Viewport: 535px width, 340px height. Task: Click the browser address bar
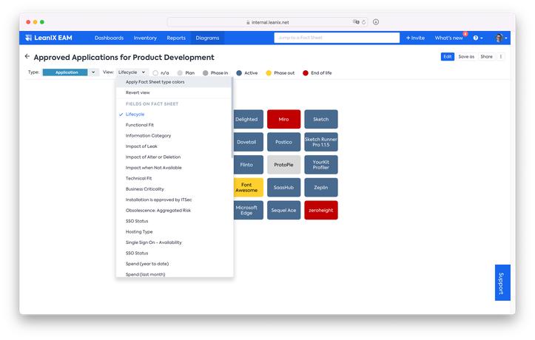click(267, 22)
